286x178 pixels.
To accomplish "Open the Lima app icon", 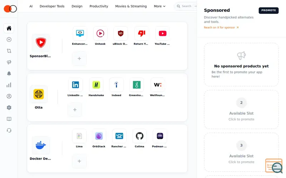I will [x=79, y=136].
